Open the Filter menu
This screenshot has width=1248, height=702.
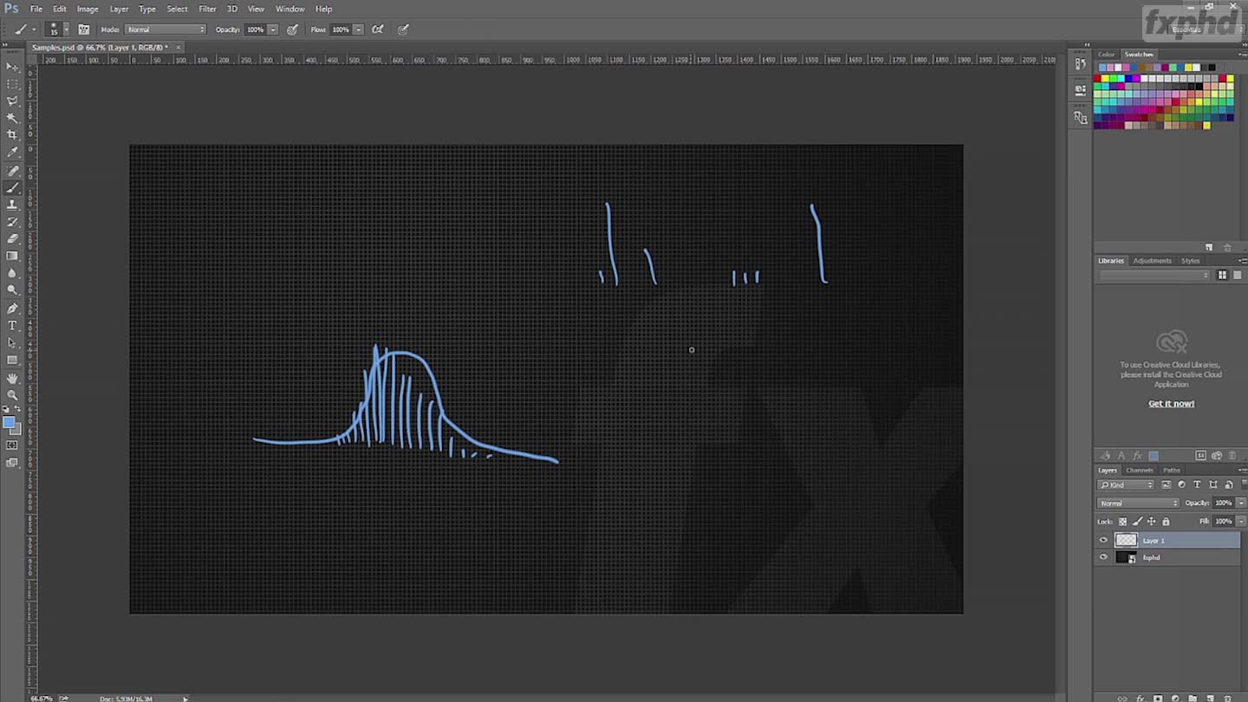coord(207,9)
